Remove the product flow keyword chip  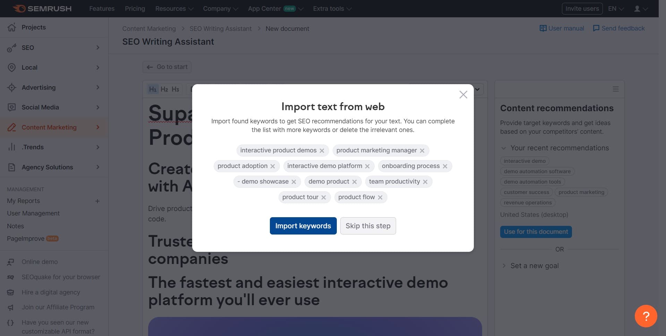[x=381, y=197]
